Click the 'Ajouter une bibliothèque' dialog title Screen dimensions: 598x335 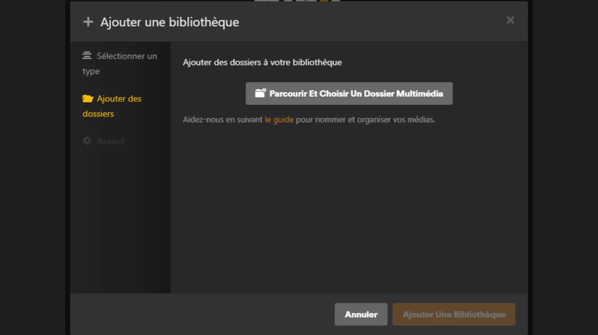point(169,22)
